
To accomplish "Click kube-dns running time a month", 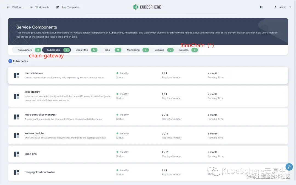I will (x=213, y=152).
